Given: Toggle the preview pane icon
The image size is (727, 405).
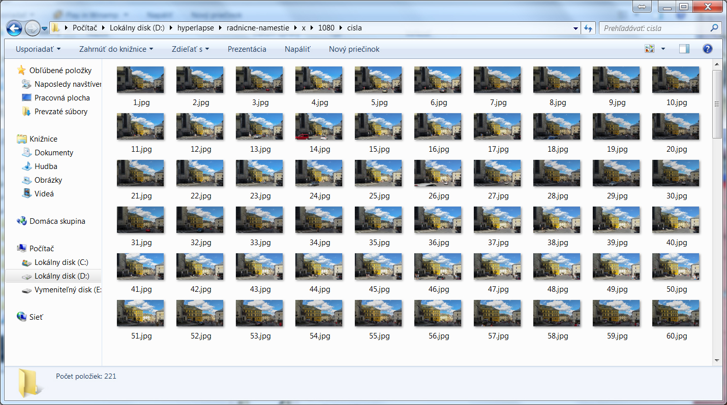Looking at the screenshot, I should pos(684,49).
